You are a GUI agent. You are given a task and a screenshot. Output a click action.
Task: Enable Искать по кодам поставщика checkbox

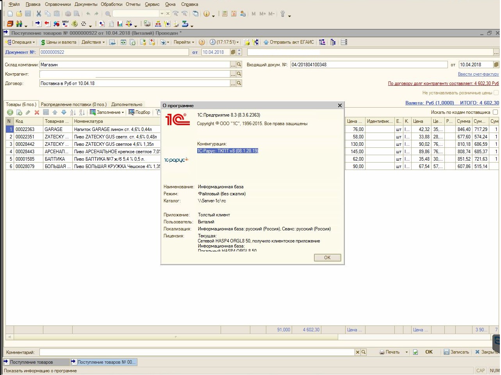496,112
